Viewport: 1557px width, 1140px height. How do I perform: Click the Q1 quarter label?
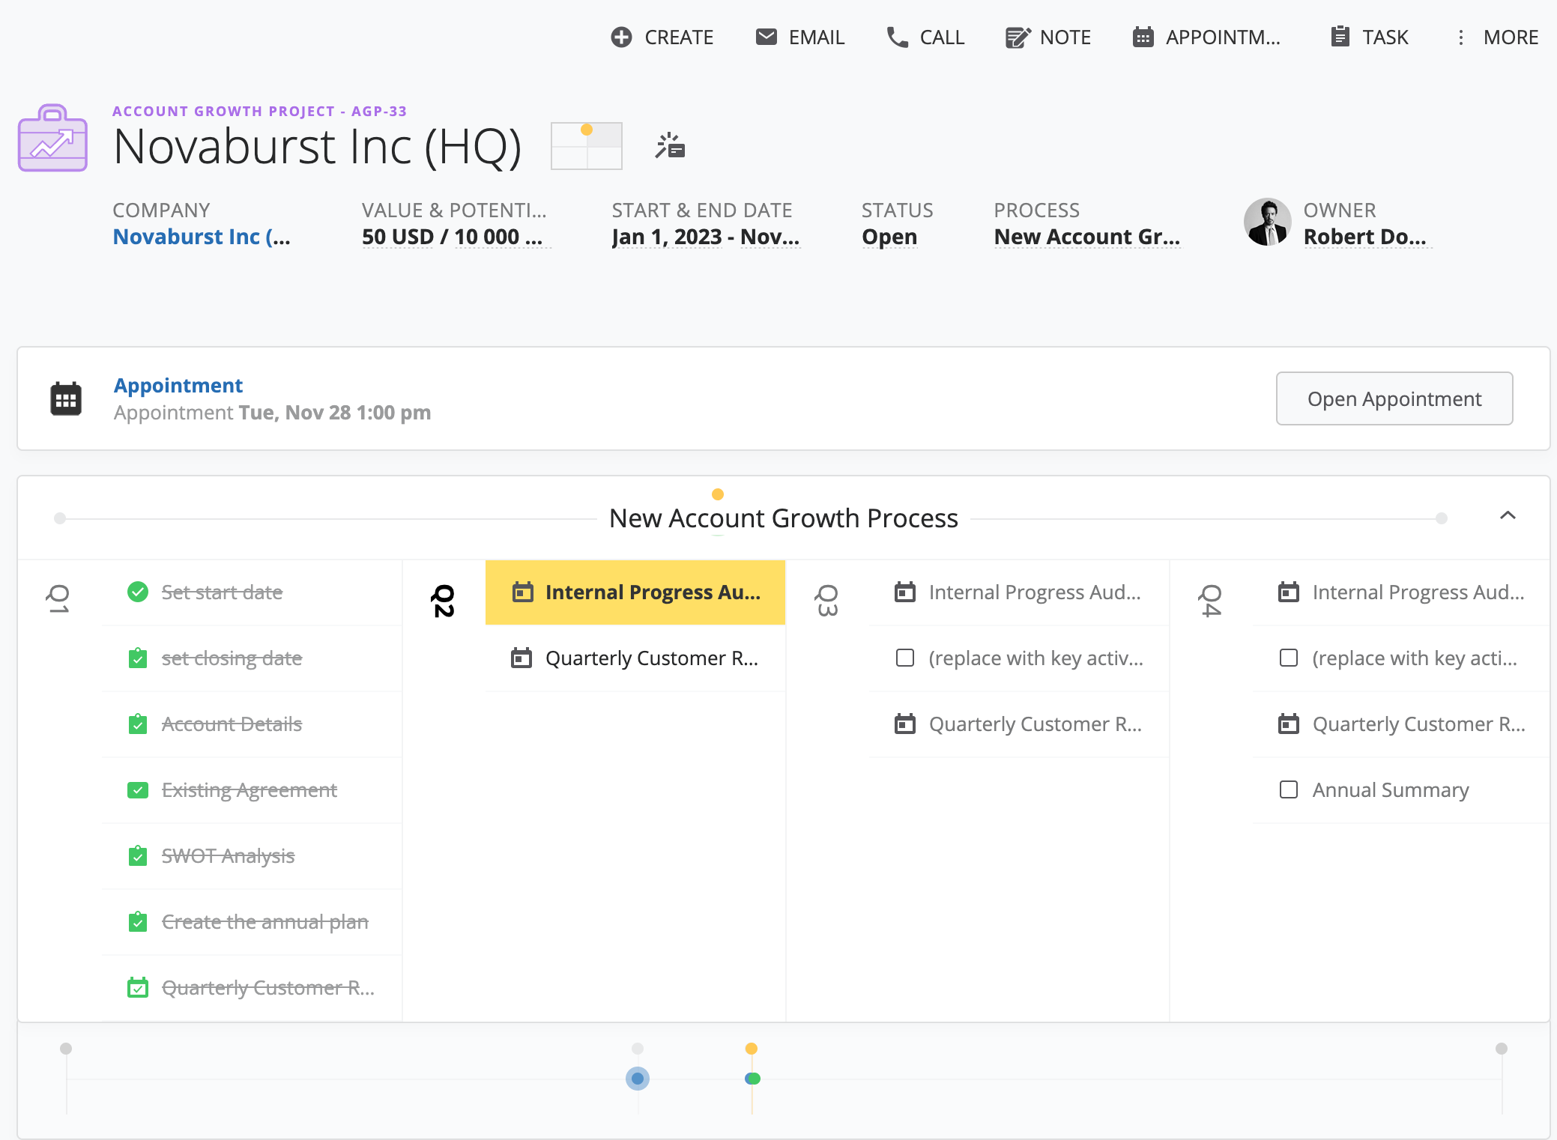(x=58, y=601)
